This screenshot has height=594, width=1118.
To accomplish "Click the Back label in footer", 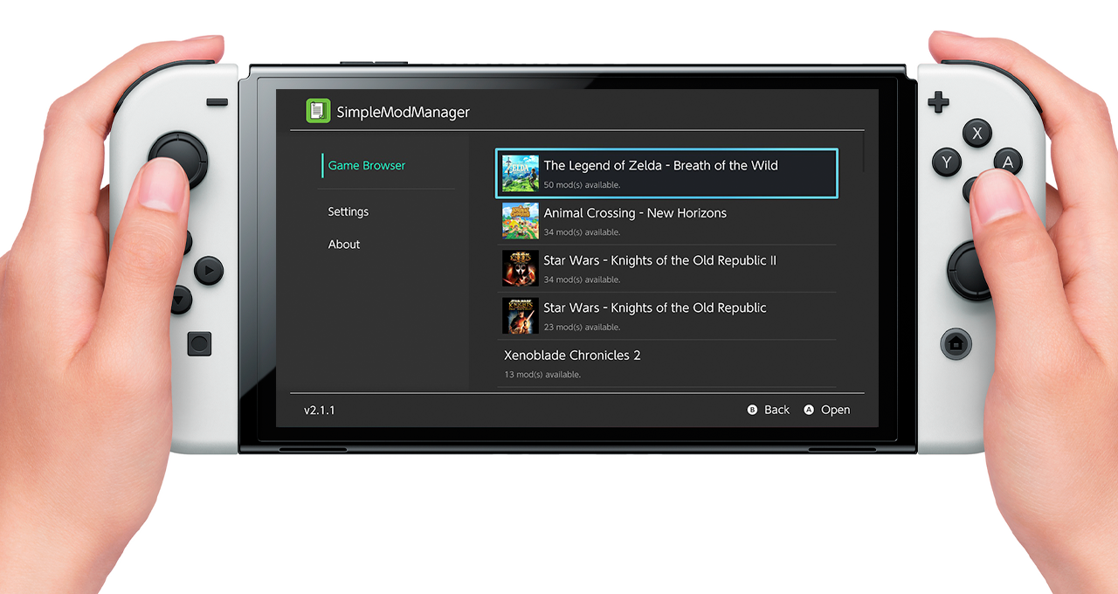I will click(776, 410).
